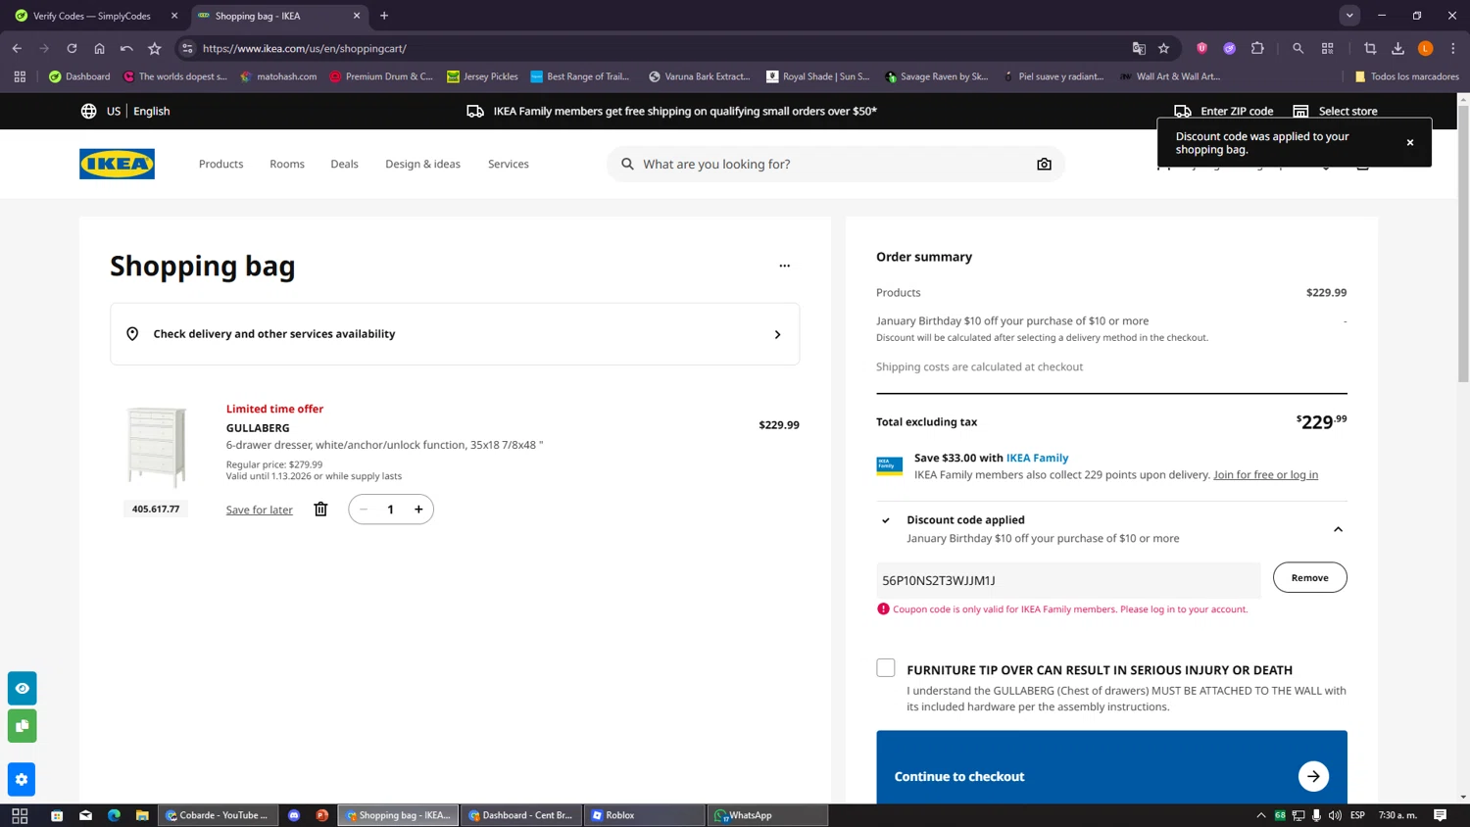Open visual search camera icon
Viewport: 1470px width, 827px height.
click(1044, 165)
